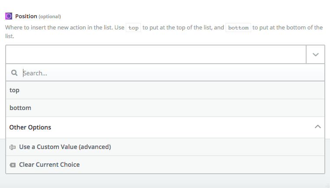Viewport: 330px width, 188px height.
Task: Click the "(optional)" text next to Position
Action: click(x=50, y=16)
